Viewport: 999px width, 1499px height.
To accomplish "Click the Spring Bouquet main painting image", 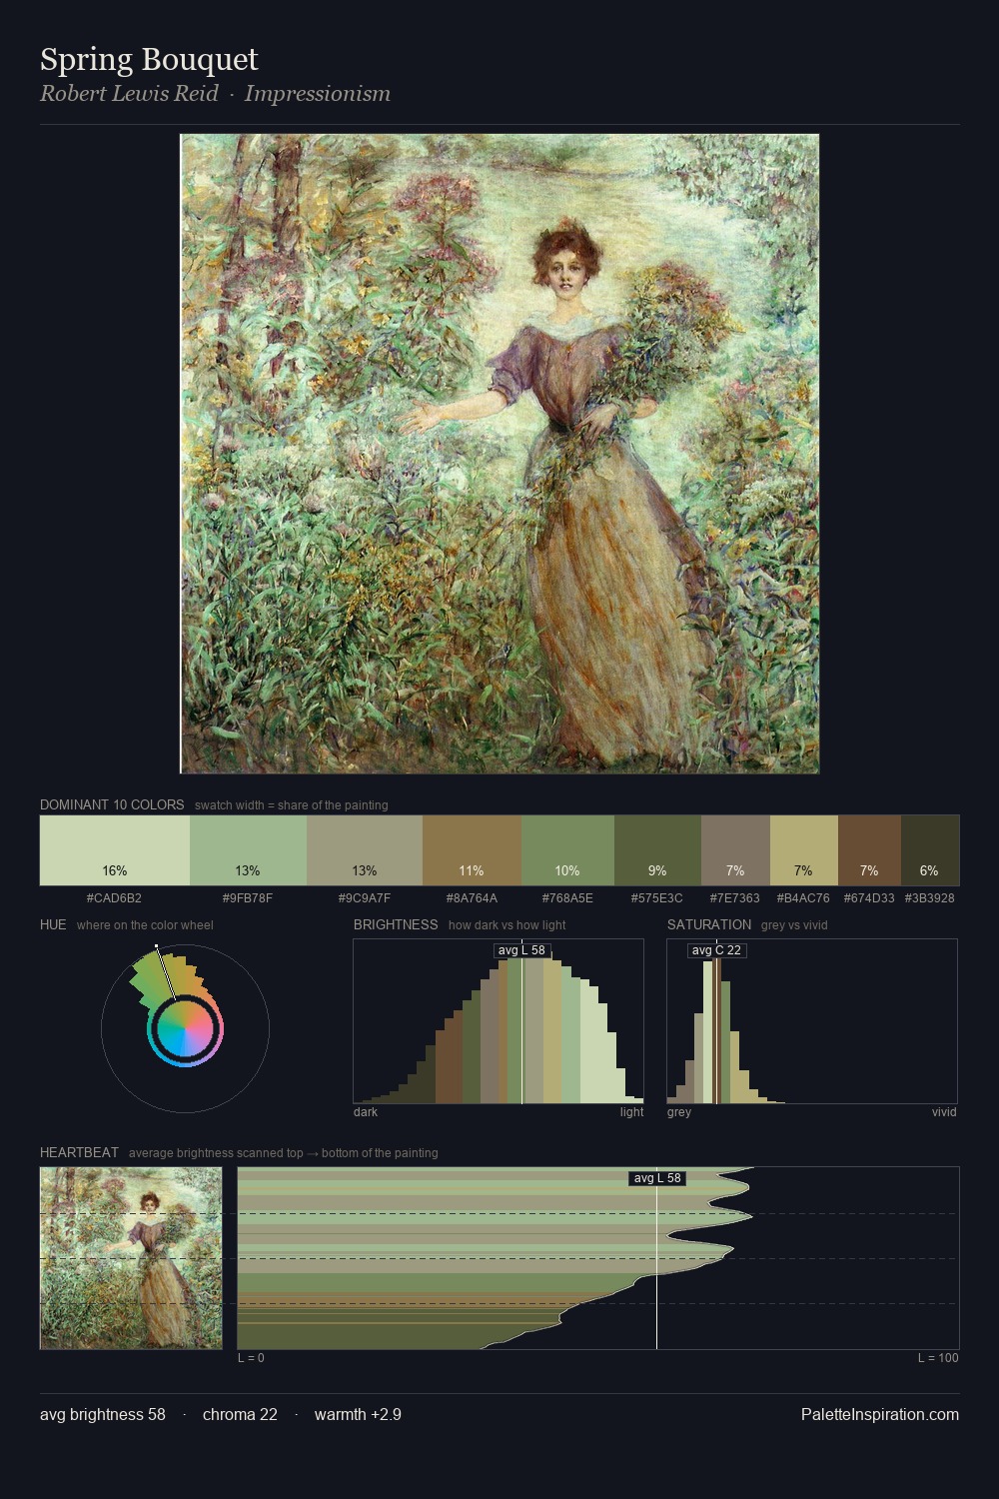I will (499, 454).
